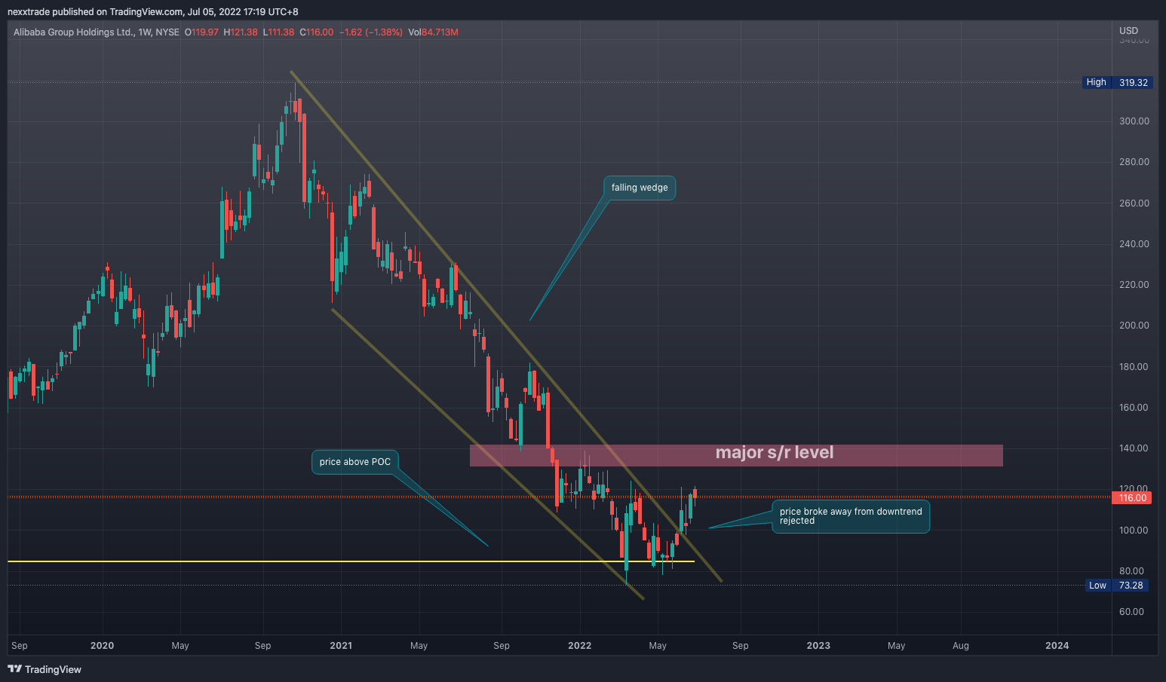
Task: Click the 300.00 price axis label
Action: pyautogui.click(x=1134, y=121)
